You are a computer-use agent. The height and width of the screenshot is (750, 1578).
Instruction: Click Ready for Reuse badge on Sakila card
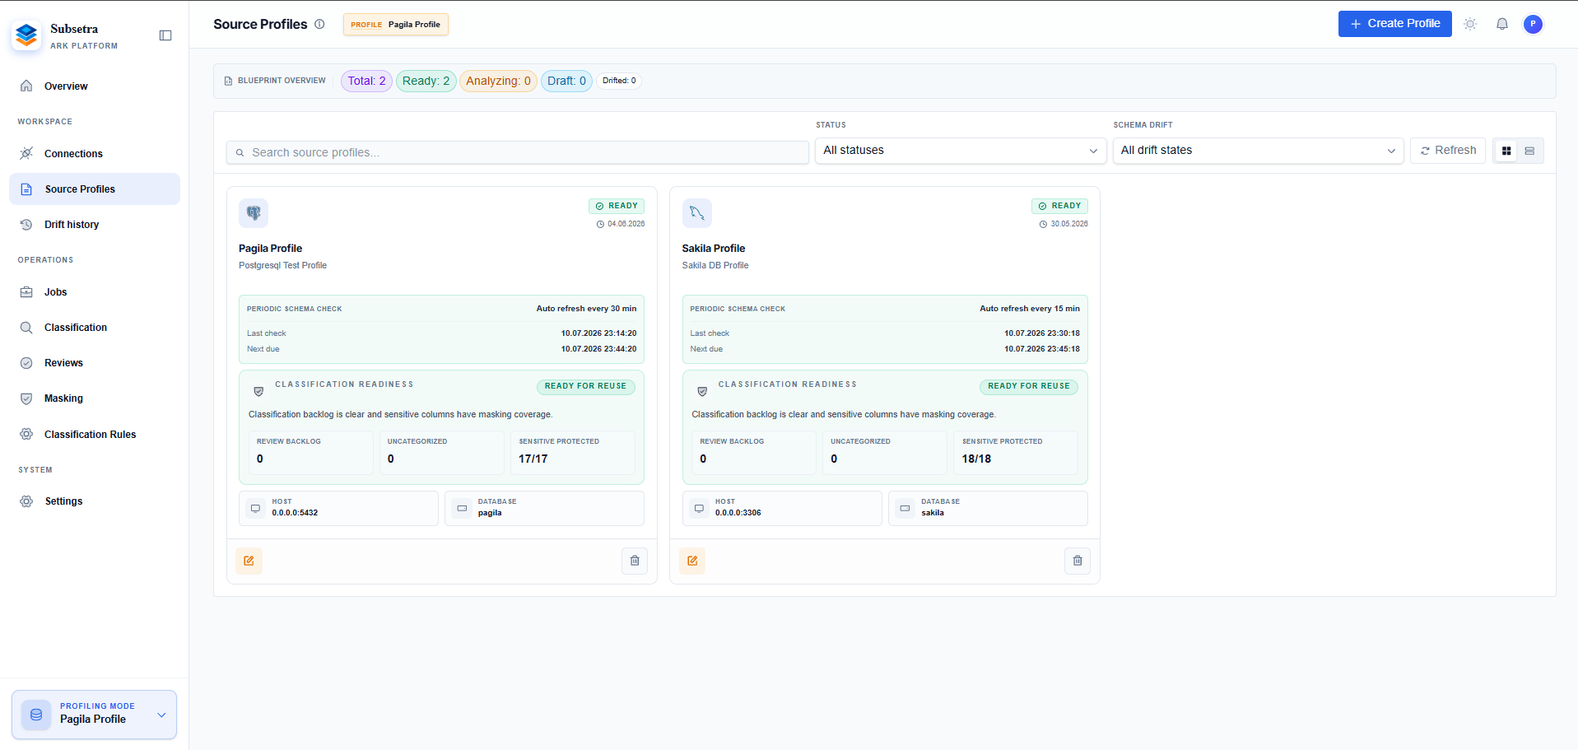pos(1029,386)
